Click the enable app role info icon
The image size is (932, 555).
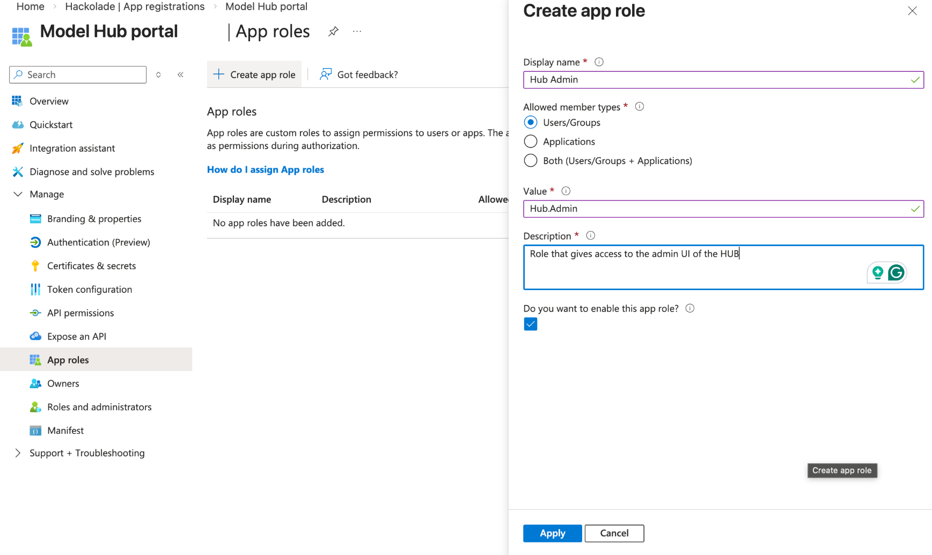tap(690, 308)
